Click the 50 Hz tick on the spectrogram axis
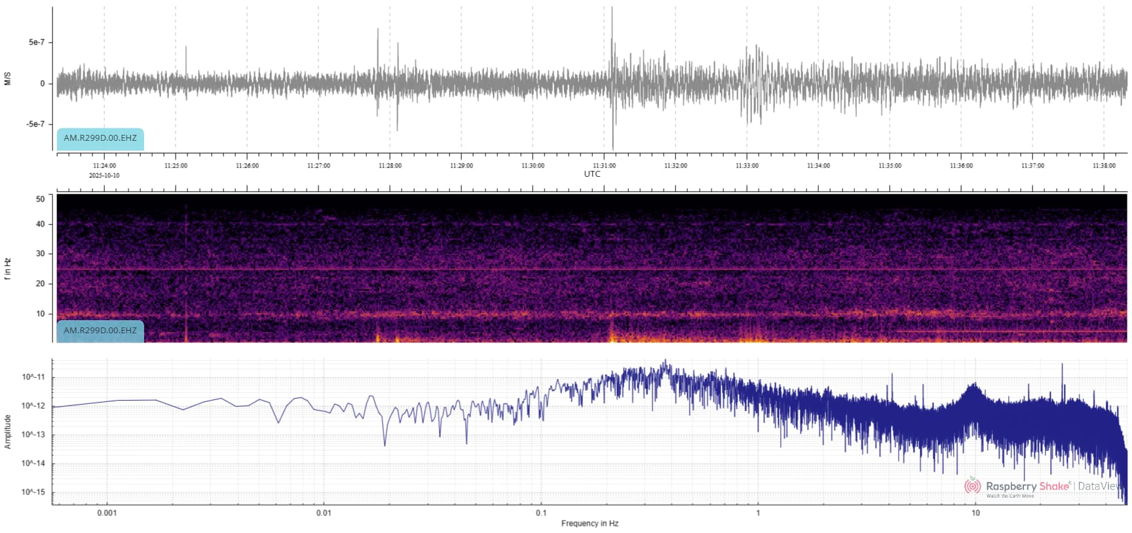The height and width of the screenshot is (533, 1132). pos(41,199)
